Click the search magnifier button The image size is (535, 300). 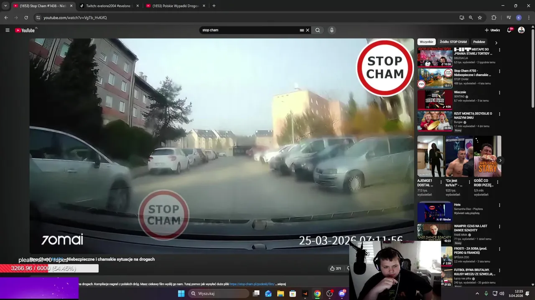318,30
